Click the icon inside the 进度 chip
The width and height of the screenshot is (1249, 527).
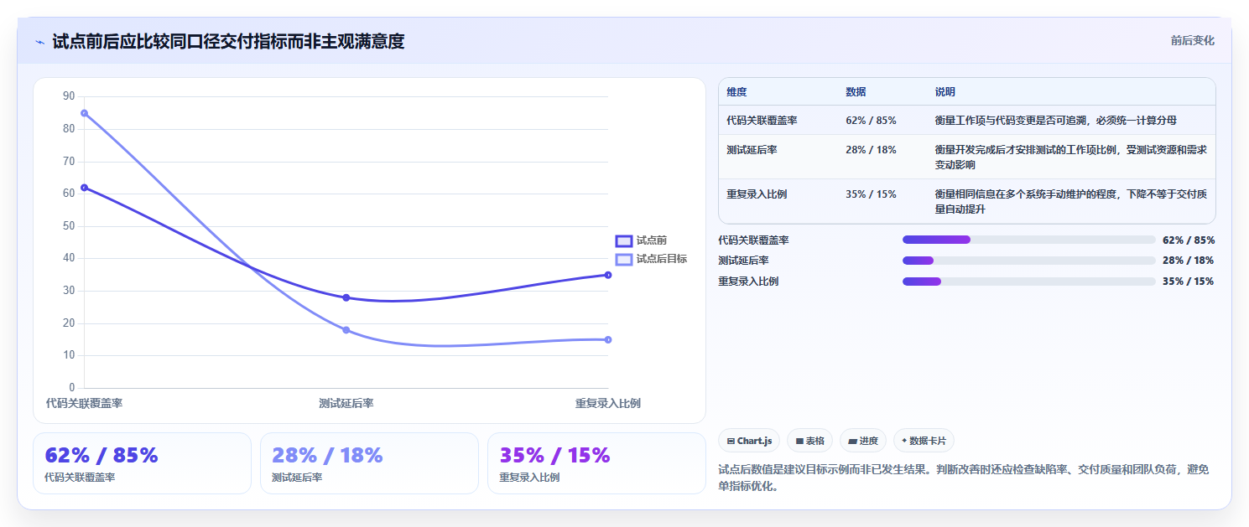tap(852, 441)
